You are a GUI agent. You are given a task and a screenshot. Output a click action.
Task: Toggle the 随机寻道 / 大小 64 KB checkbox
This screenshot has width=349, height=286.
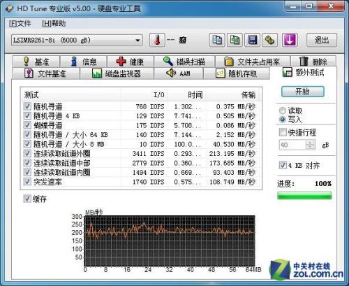(27, 134)
